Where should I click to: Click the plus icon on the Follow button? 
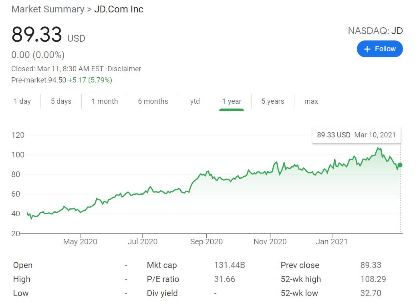[367, 48]
